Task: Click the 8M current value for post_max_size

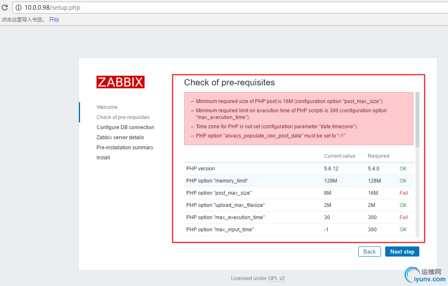Action: tap(328, 193)
